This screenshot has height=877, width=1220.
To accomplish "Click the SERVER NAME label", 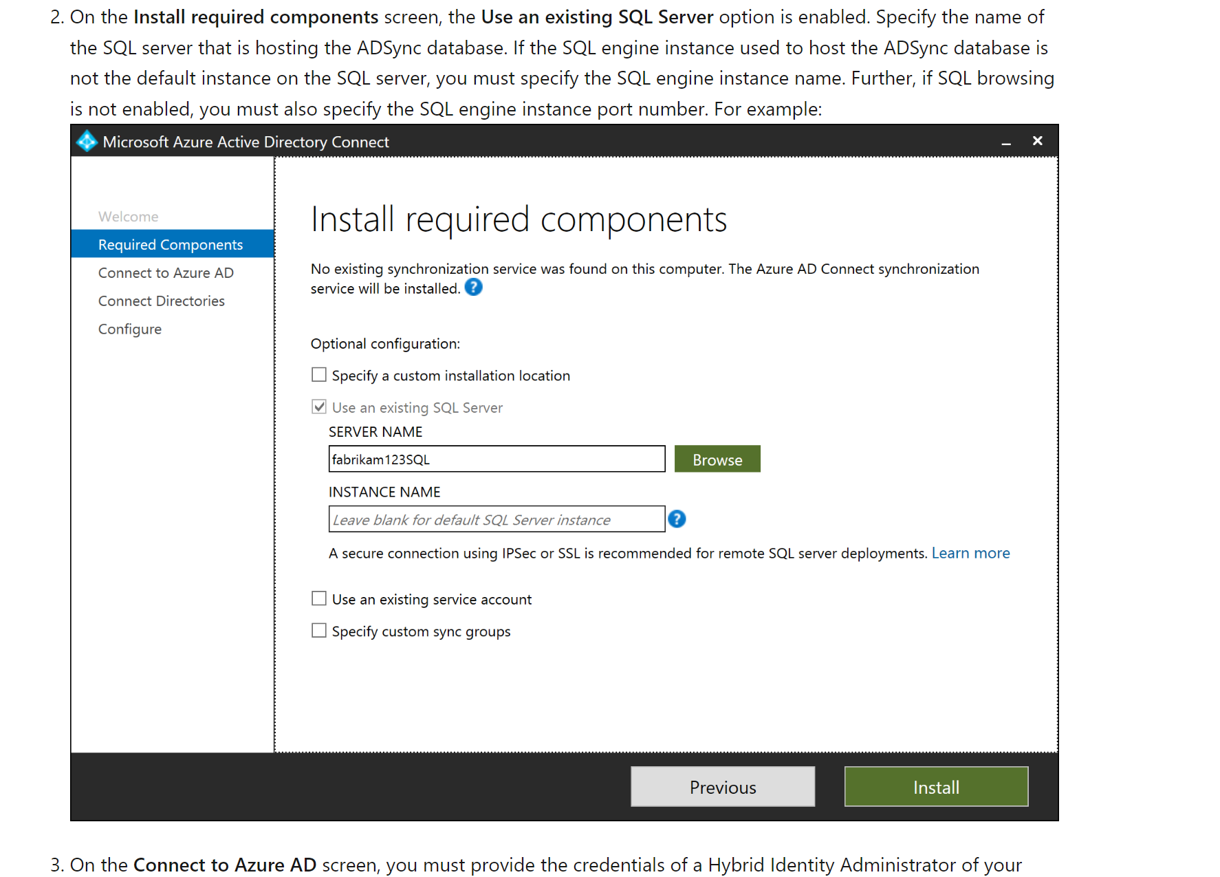I will (x=375, y=432).
